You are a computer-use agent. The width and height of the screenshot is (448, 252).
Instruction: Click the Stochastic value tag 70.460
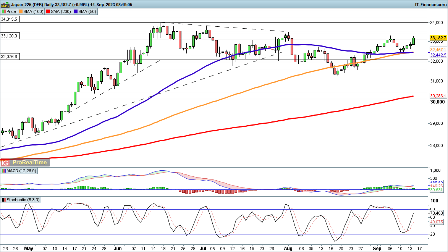pyautogui.click(x=437, y=213)
